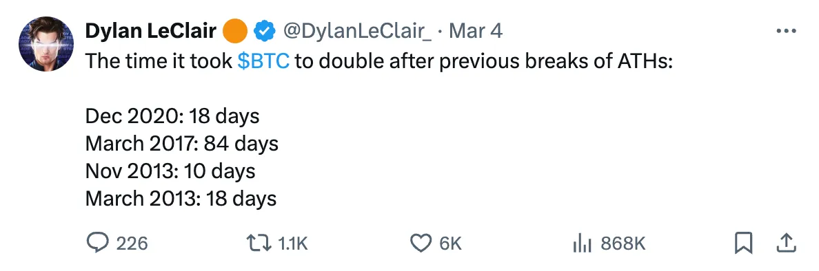819x271 pixels.
Task: Click the 868K views count
Action: [x=623, y=243]
